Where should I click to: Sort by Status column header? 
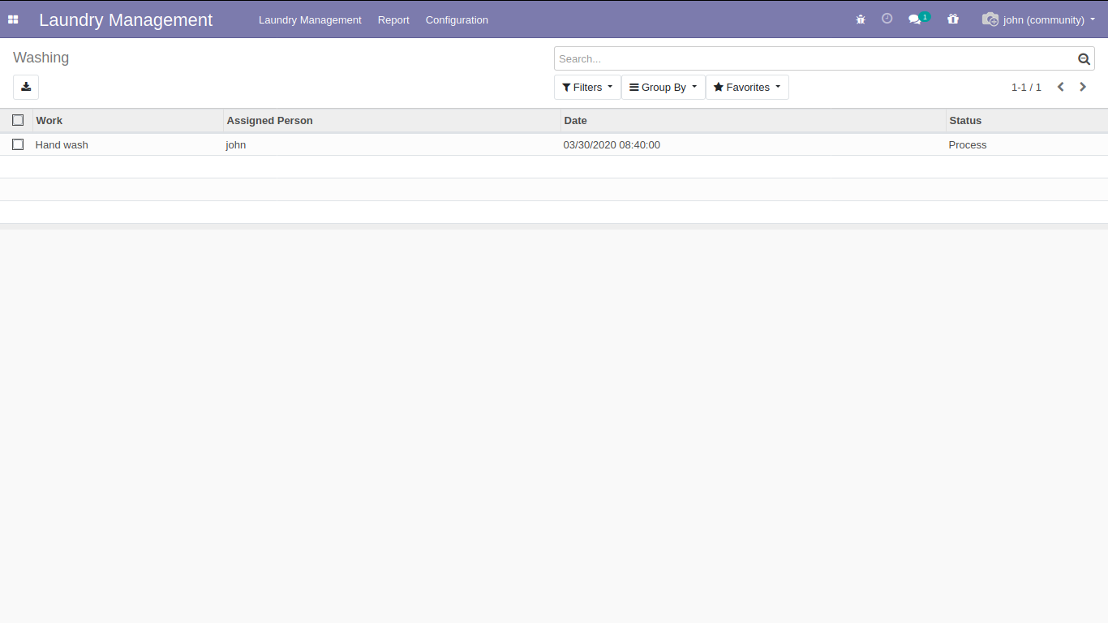pos(1027,120)
